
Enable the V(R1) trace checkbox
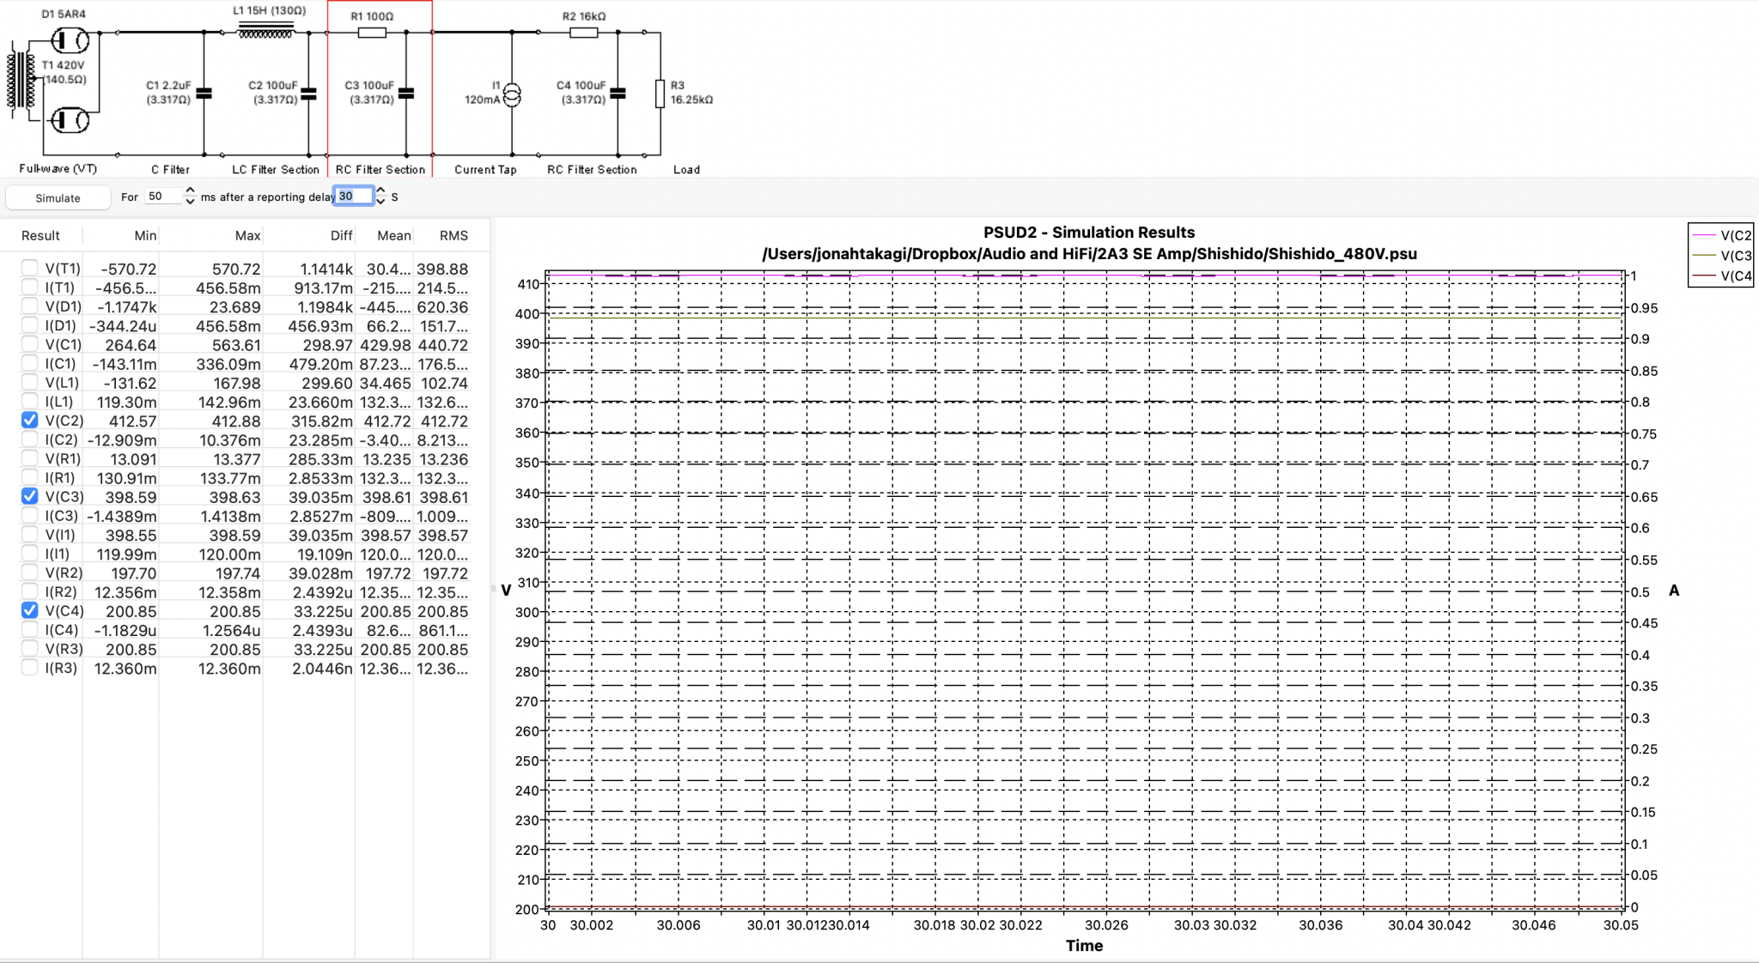(30, 457)
